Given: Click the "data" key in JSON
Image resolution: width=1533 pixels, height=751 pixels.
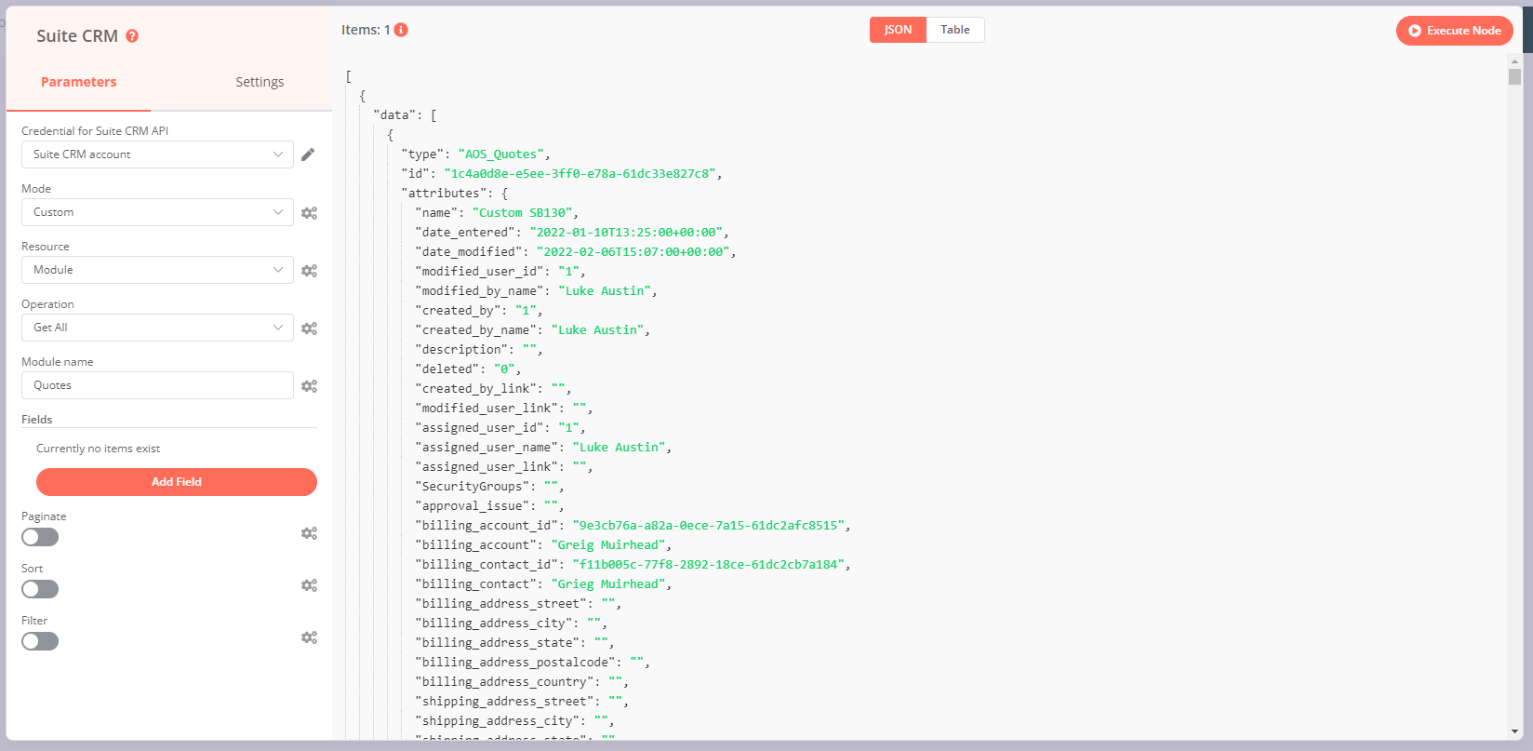Looking at the screenshot, I should [x=394, y=115].
